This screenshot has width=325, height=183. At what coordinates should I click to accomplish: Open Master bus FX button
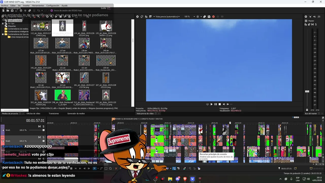[x=306, y=24]
